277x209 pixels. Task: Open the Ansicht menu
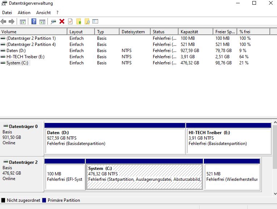click(x=43, y=13)
